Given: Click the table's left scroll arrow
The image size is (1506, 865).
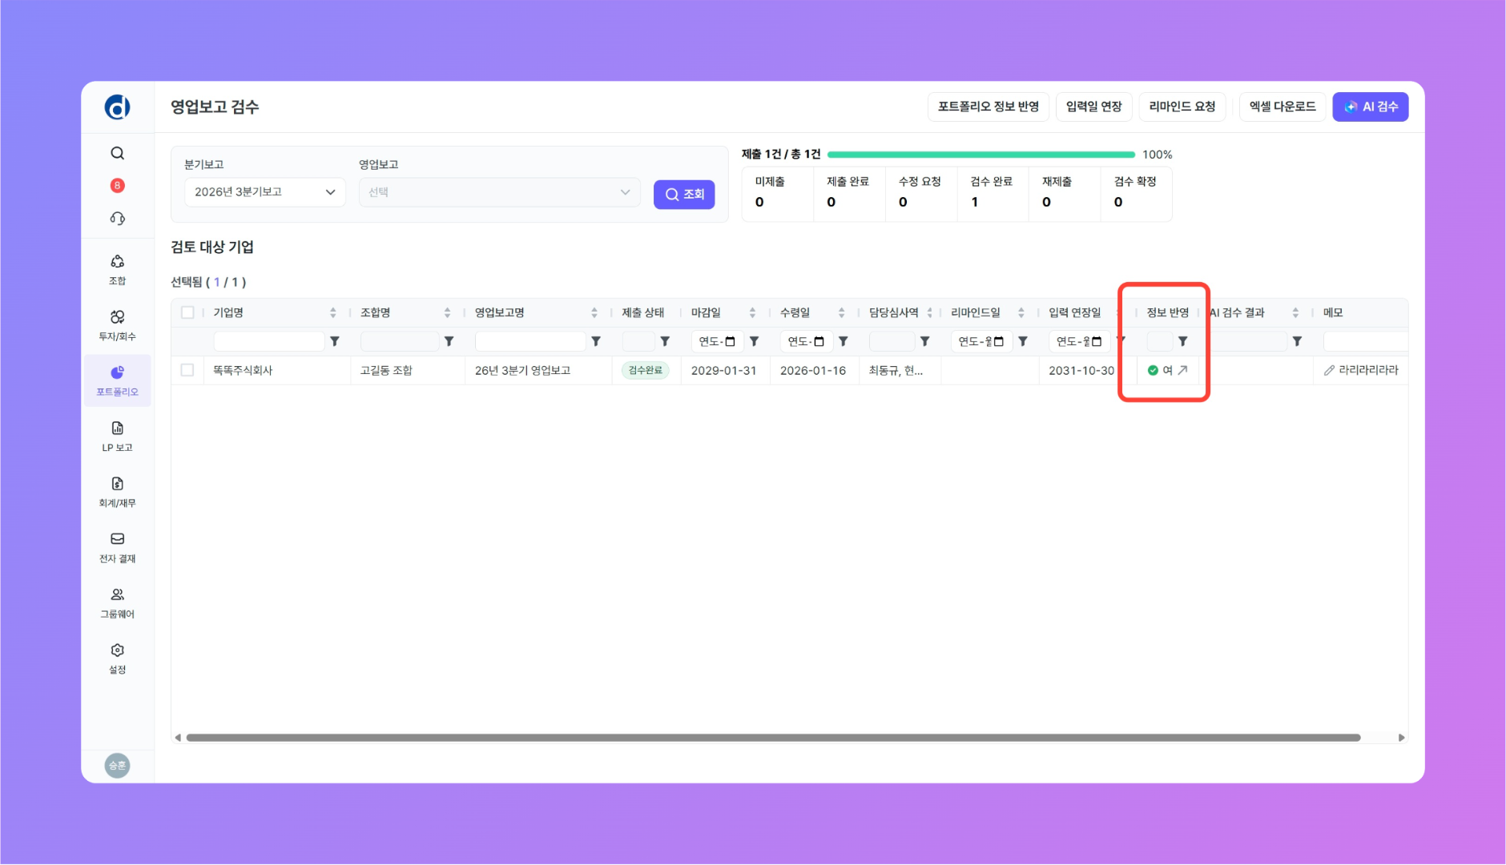Looking at the screenshot, I should [178, 738].
